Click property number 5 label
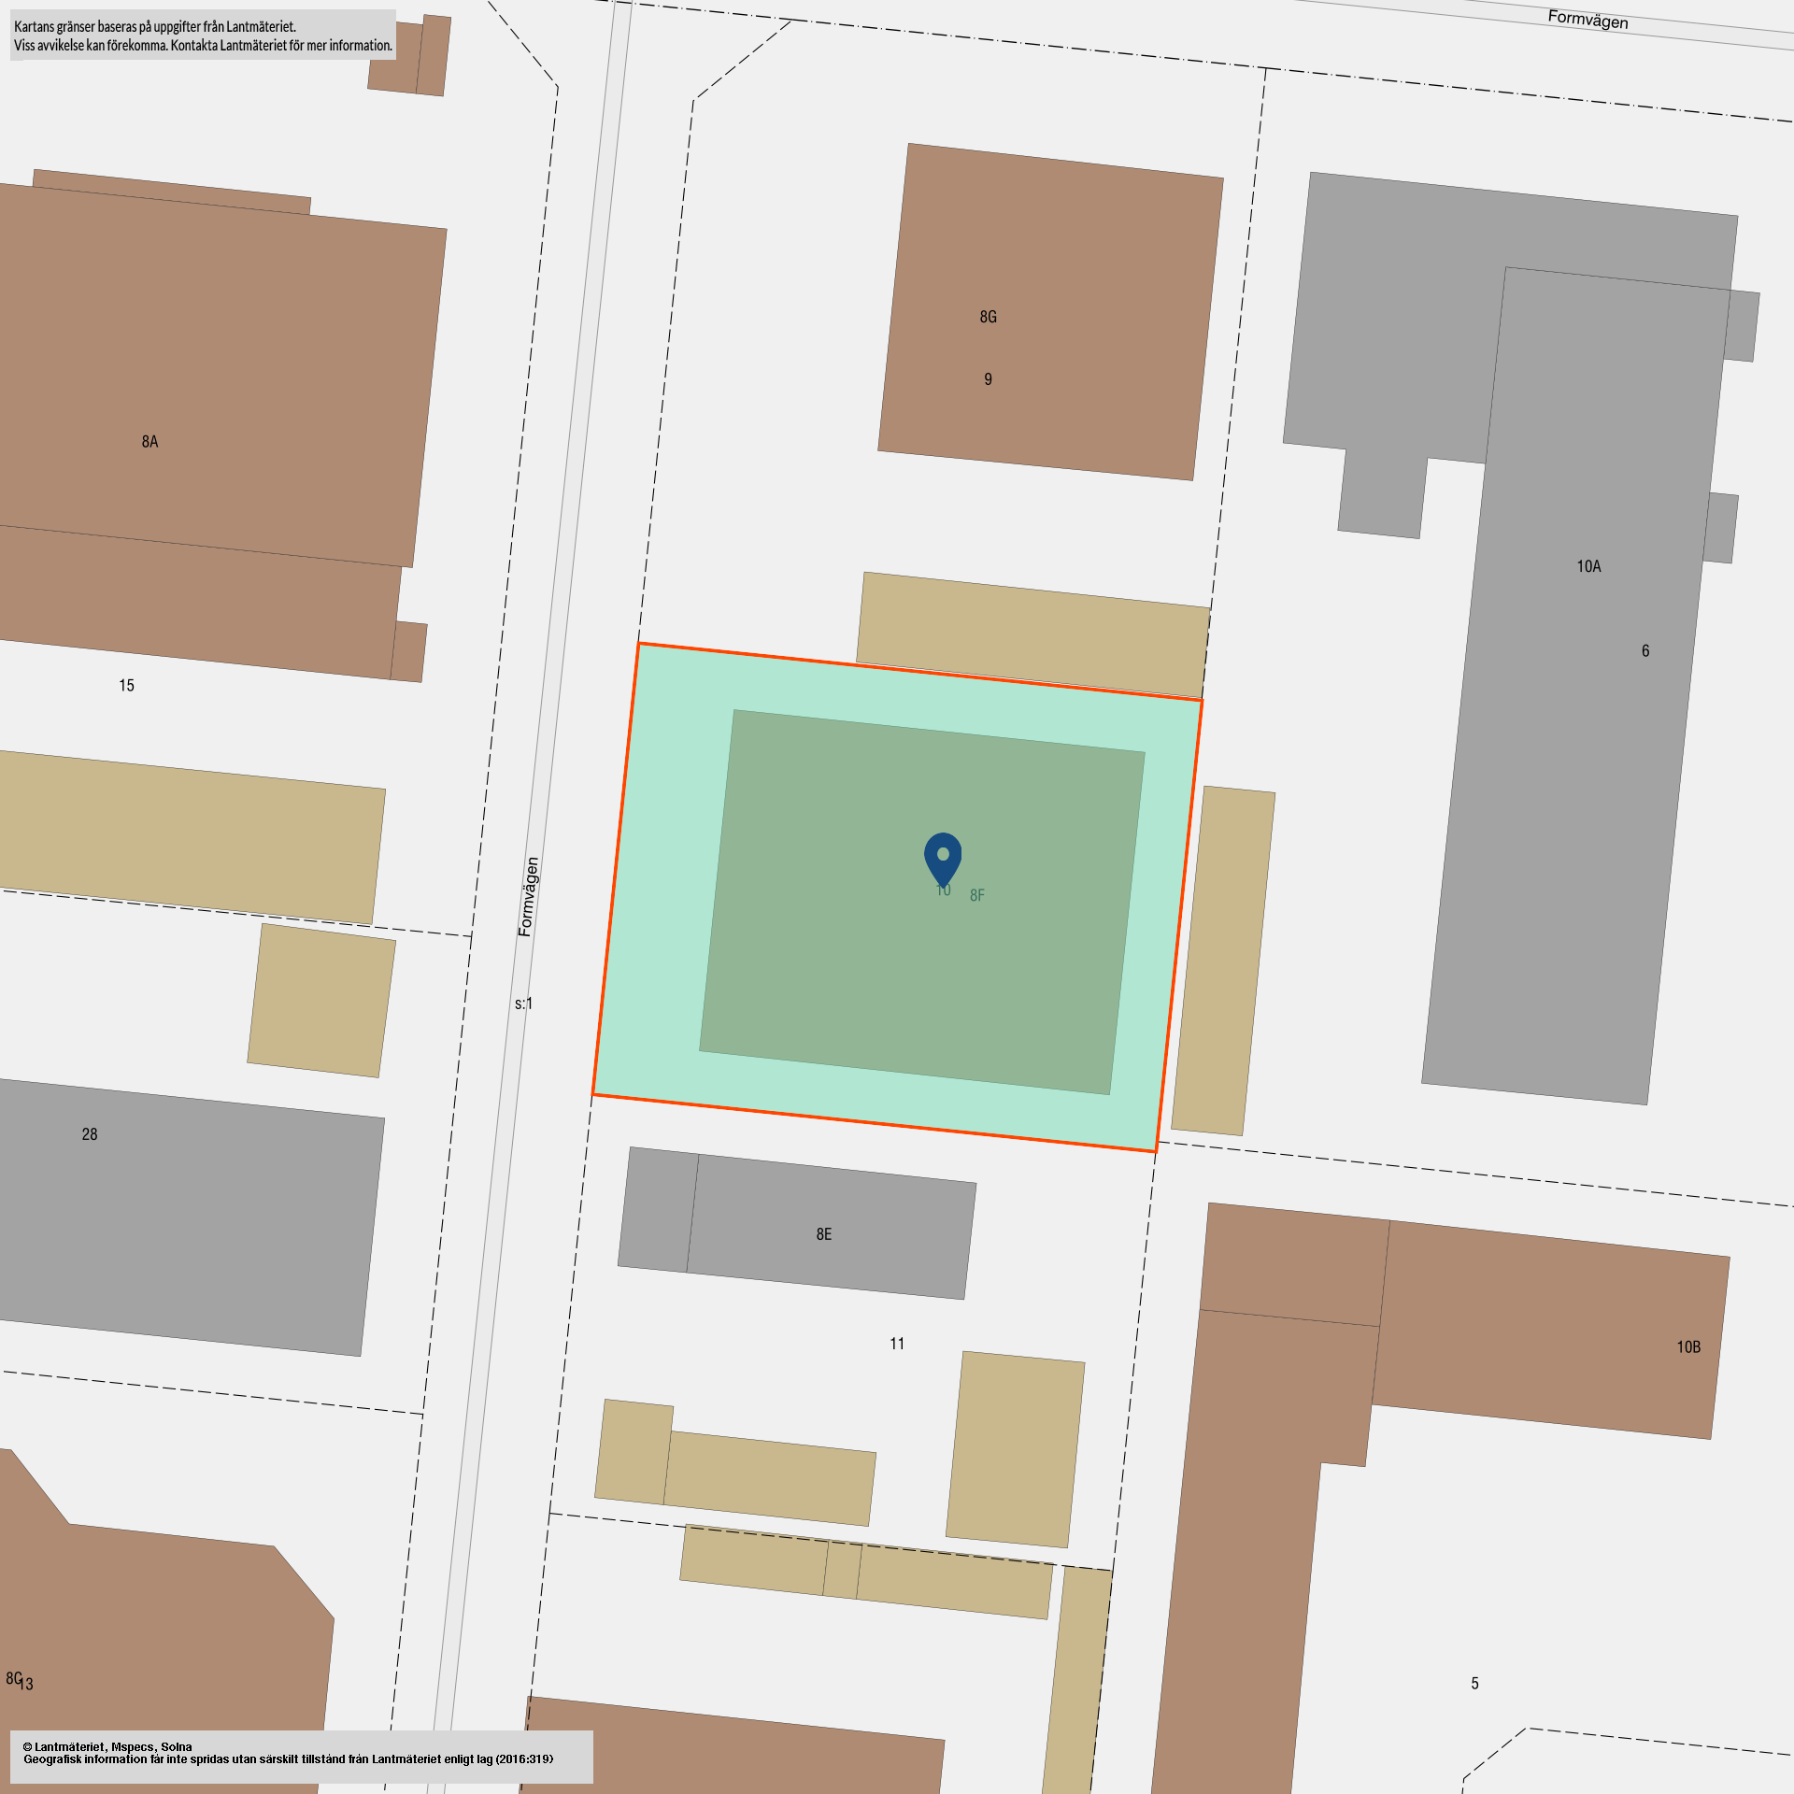1794x1794 pixels. [x=1474, y=1683]
